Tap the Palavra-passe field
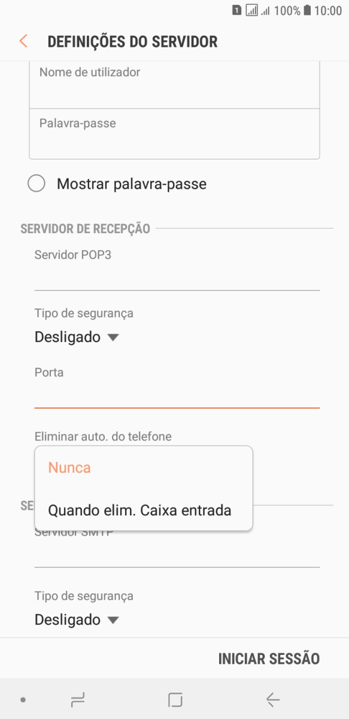Image resolution: width=349 pixels, height=719 pixels. pos(174,133)
